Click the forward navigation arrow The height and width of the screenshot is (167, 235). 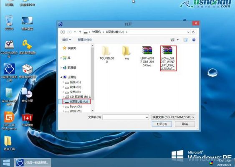click(x=69, y=32)
